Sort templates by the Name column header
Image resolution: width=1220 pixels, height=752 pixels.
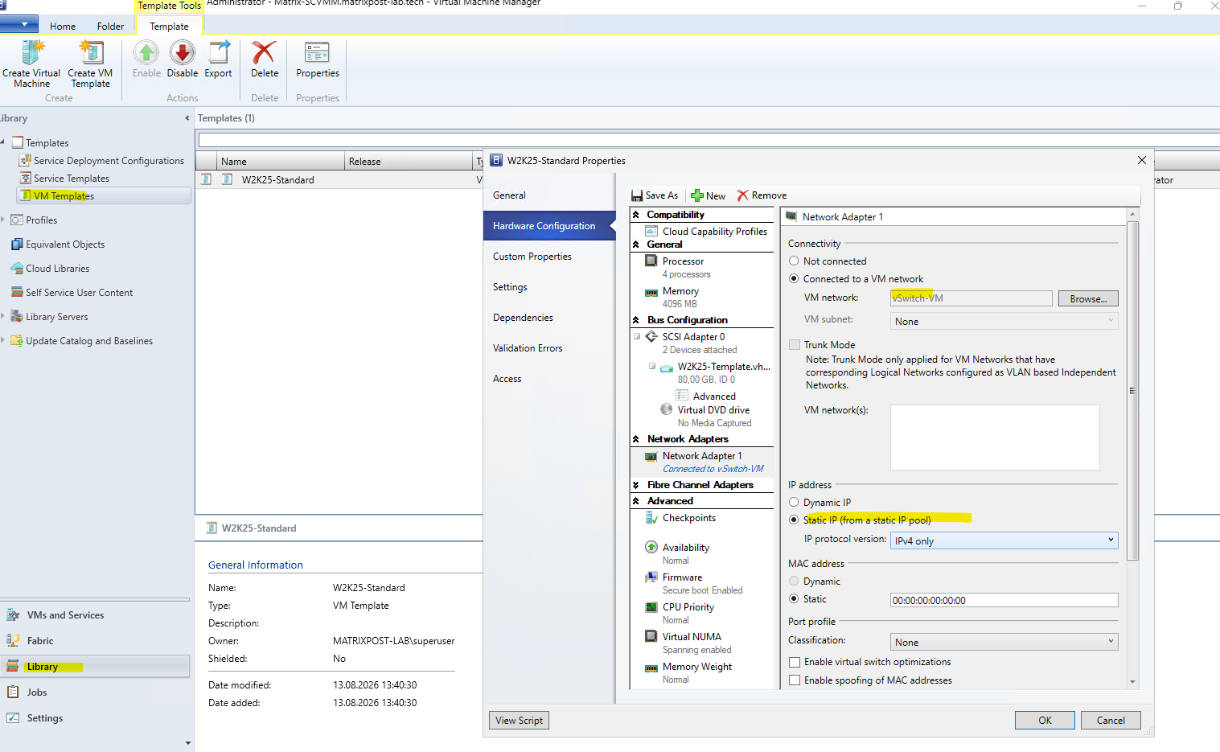click(280, 161)
